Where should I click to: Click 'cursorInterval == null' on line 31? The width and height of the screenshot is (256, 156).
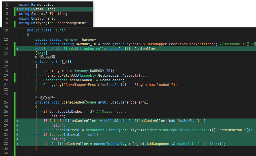[74, 135]
